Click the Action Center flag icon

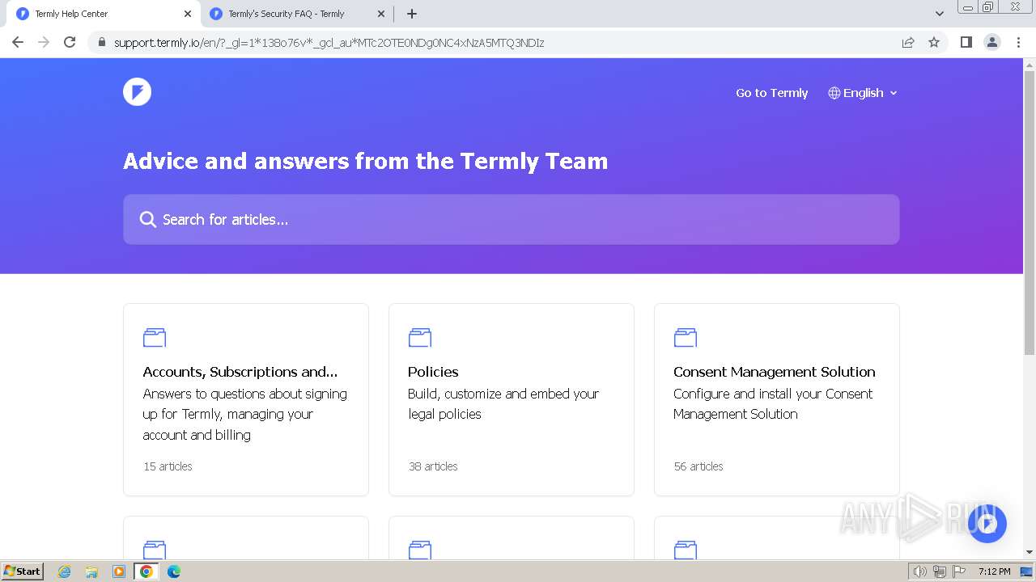959,571
